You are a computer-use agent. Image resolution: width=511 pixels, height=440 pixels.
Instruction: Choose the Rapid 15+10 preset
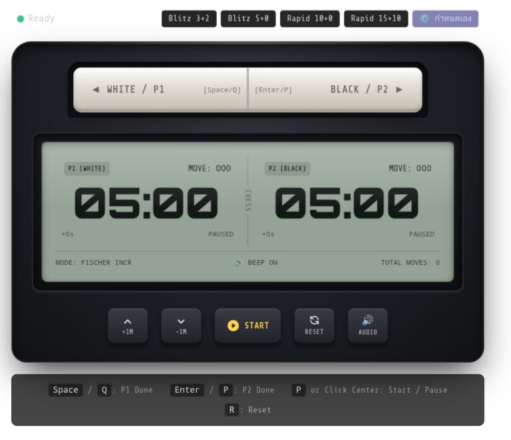[376, 19]
